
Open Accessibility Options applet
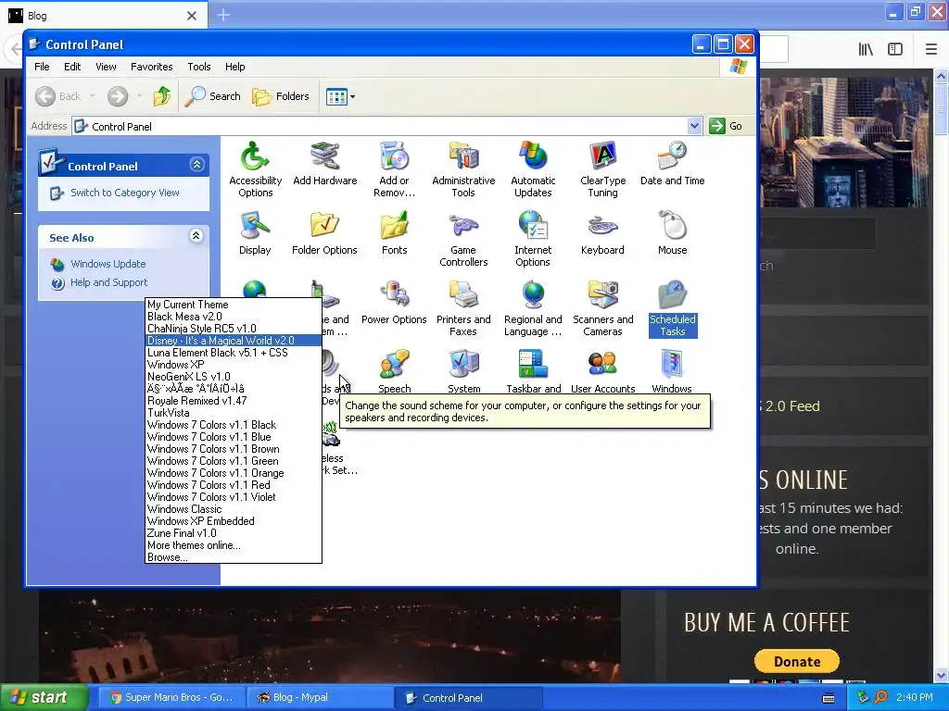[x=255, y=169]
